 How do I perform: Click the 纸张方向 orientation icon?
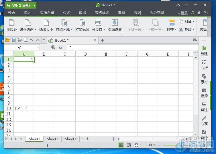28,23
